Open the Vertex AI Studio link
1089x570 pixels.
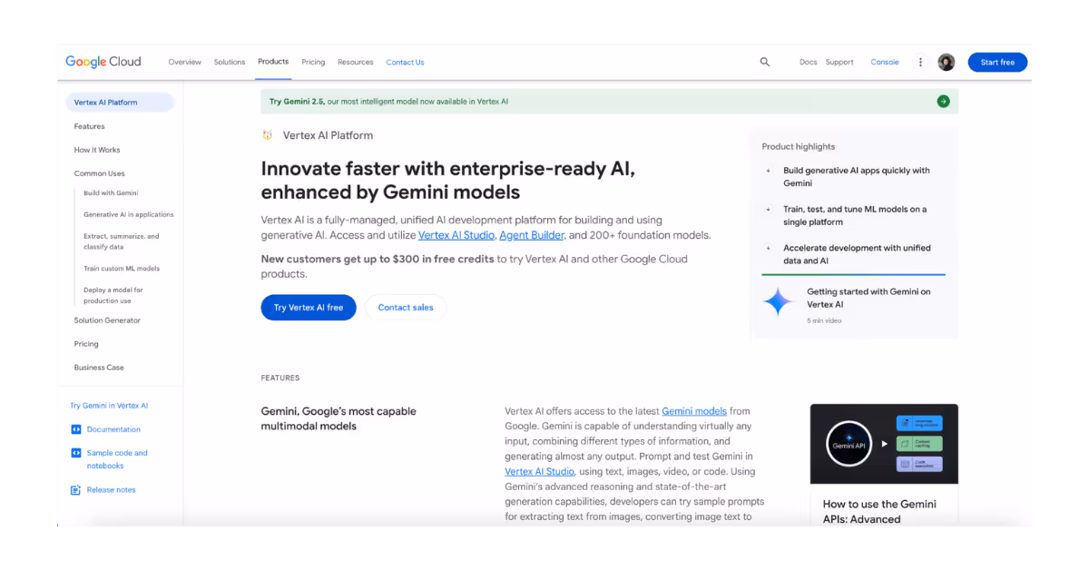456,234
